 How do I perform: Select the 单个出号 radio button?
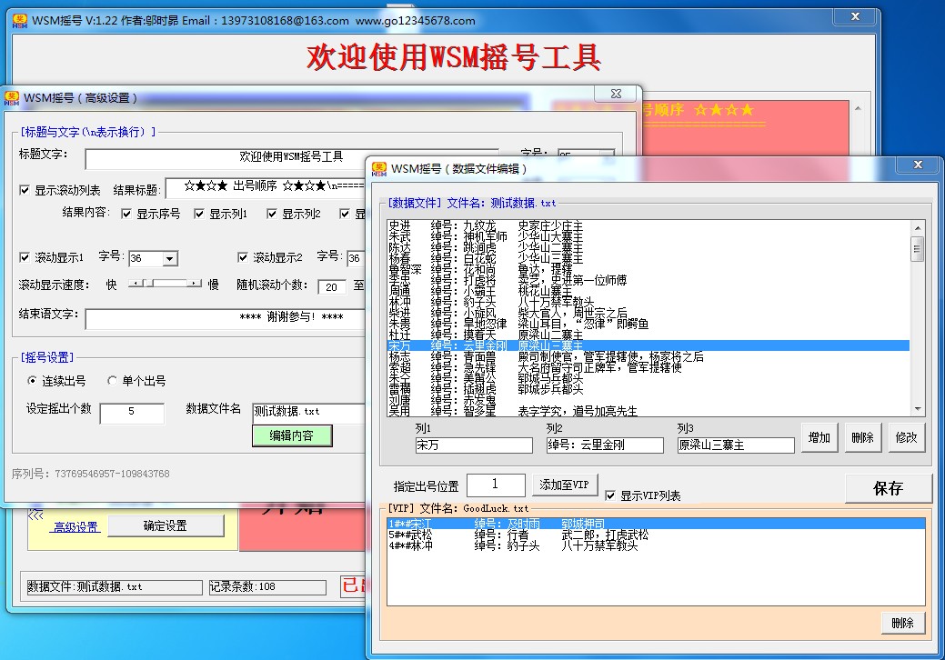click(x=113, y=381)
